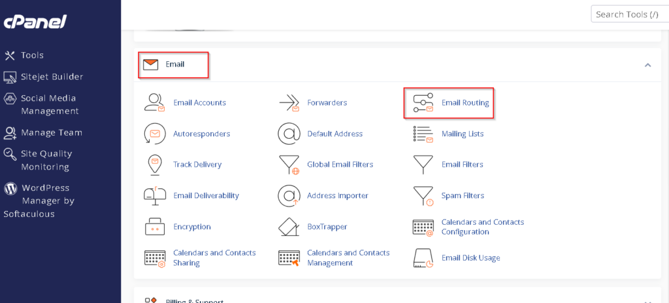Click the Autoresponders icon

(x=154, y=134)
